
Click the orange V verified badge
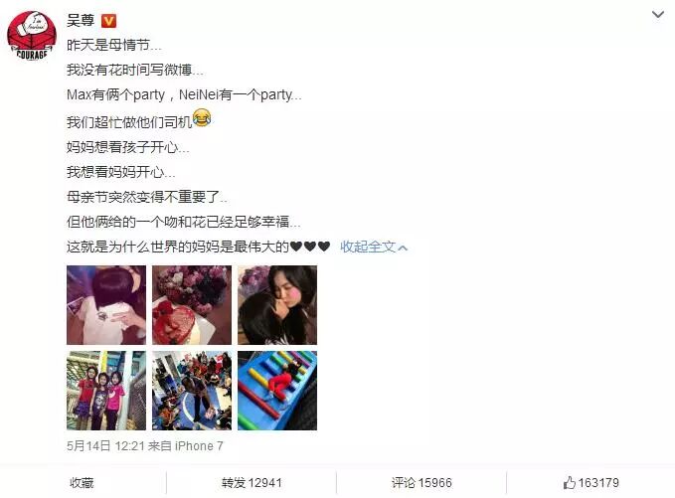point(108,21)
